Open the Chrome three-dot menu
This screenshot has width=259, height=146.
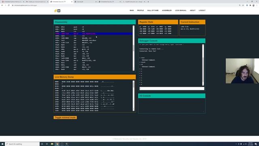(x=257, y=5)
